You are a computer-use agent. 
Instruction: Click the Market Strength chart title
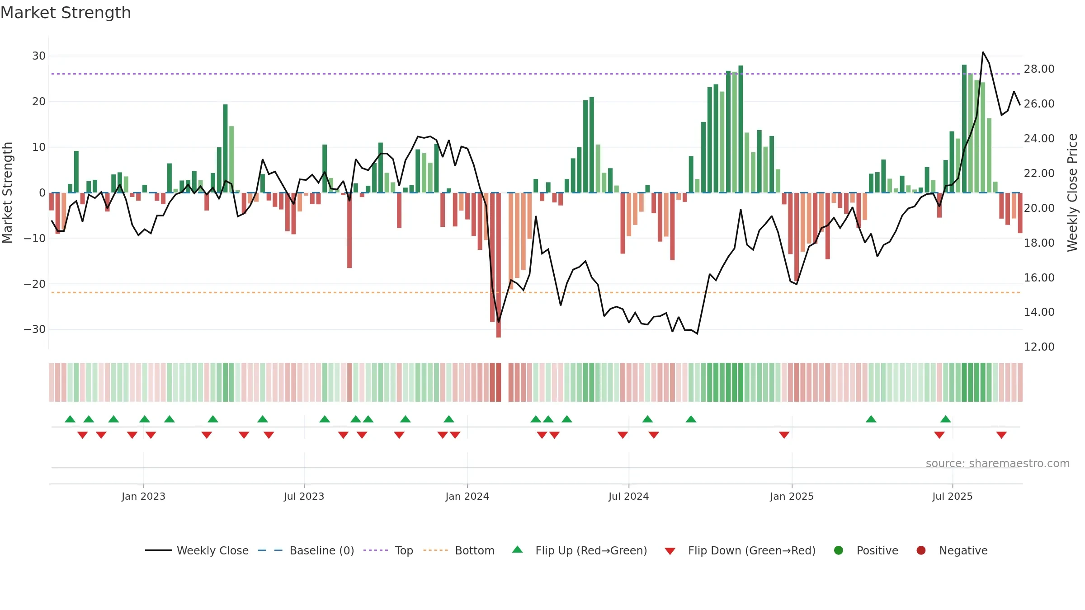66,13
